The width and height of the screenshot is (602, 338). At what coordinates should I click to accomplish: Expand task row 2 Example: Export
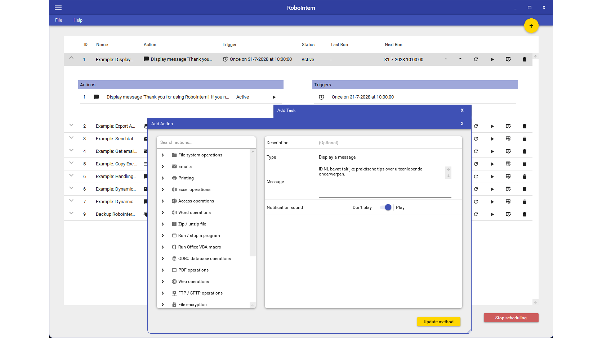71,125
